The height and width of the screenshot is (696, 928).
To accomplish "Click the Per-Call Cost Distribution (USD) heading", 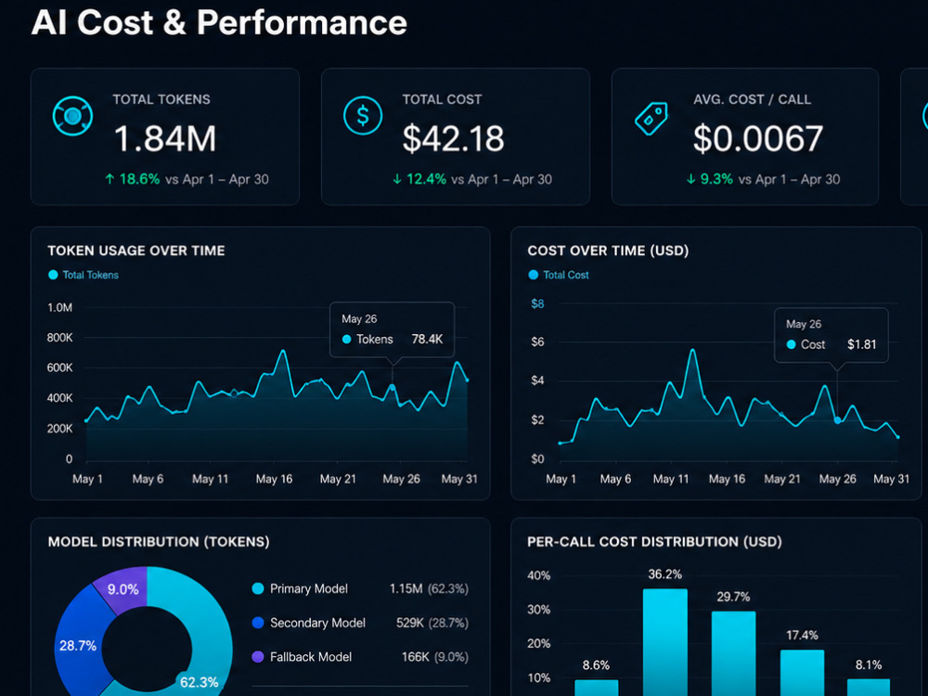I will click(654, 542).
